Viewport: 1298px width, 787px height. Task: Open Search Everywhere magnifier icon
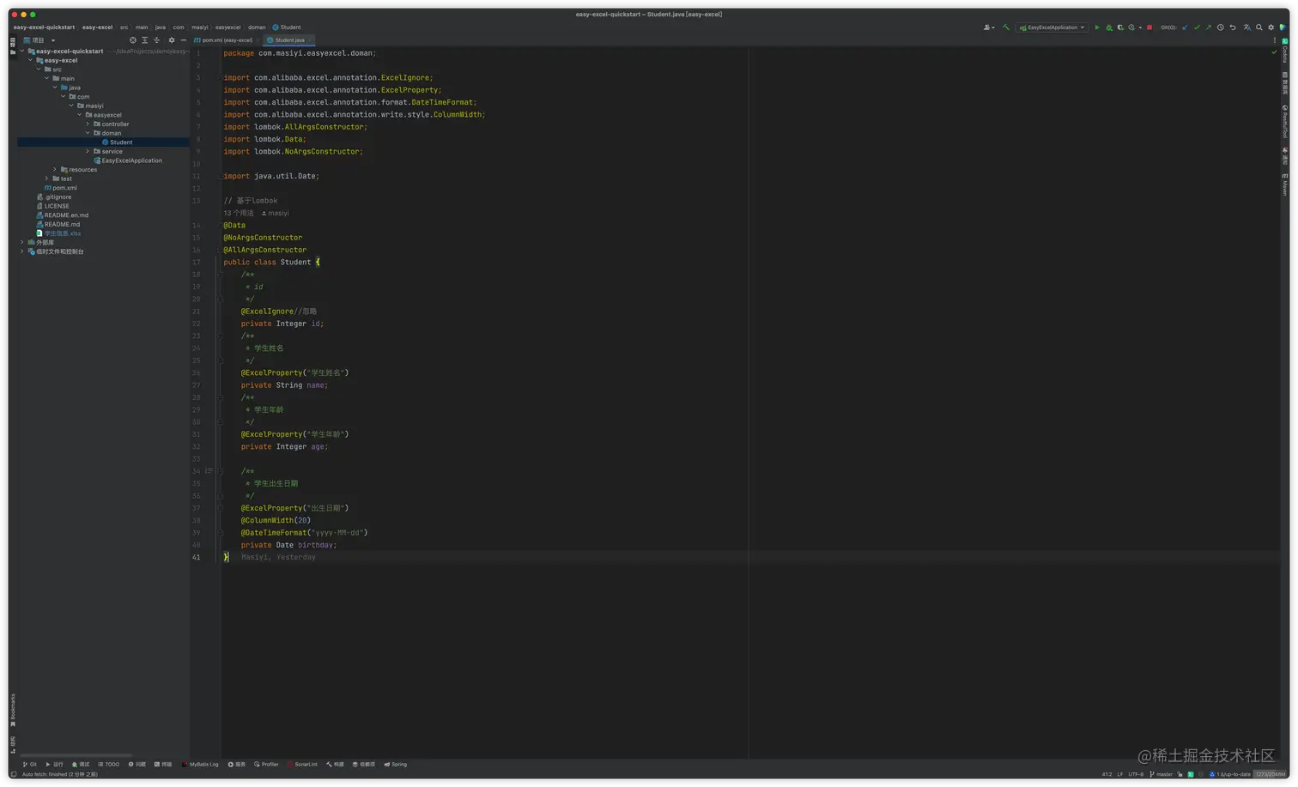[x=1259, y=27]
